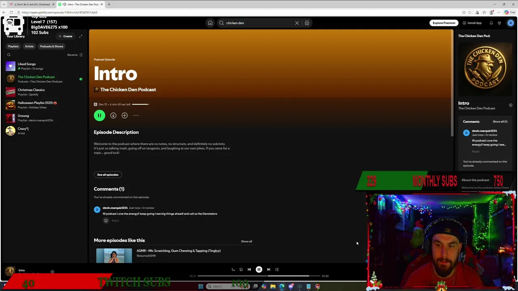Open the episode more options menu
Image resolution: width=518 pixels, height=291 pixels.
point(136,116)
